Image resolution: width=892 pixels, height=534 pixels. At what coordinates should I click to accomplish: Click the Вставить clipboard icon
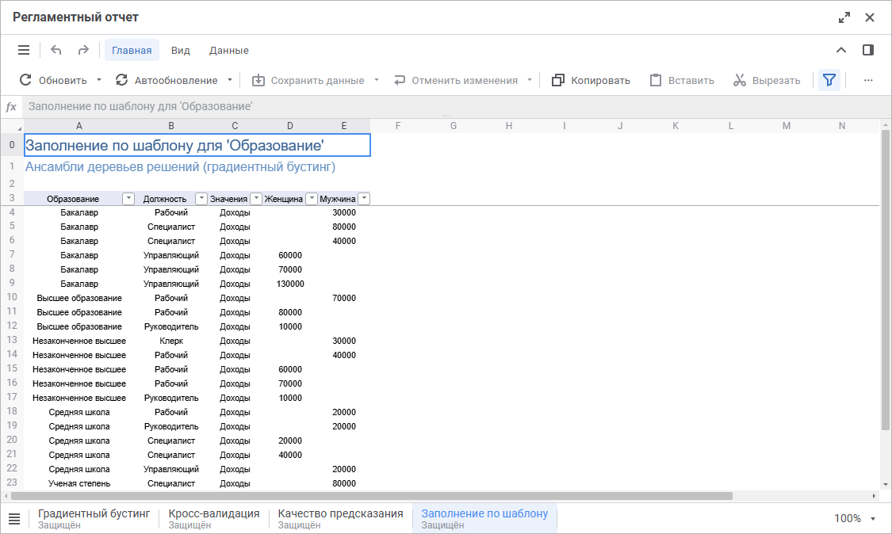(x=656, y=80)
